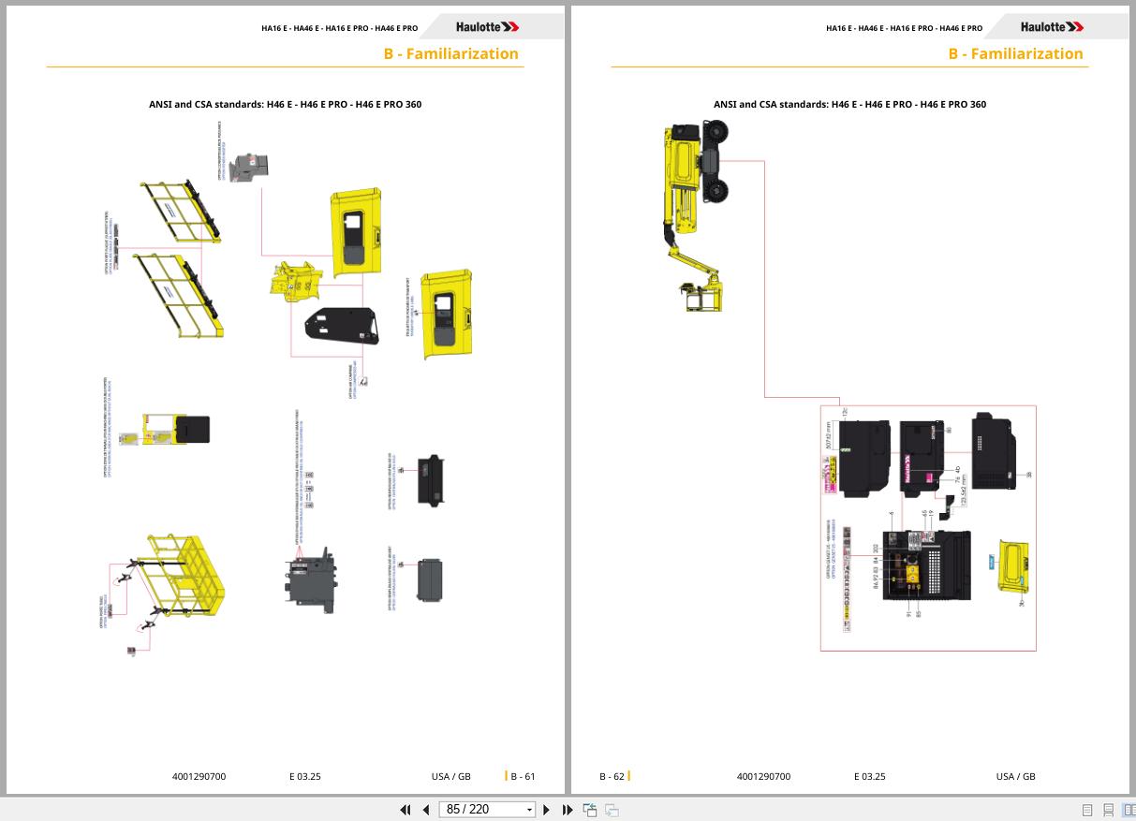Image resolution: width=1136 pixels, height=821 pixels.
Task: Select the two-page facing view
Action: (1129, 810)
